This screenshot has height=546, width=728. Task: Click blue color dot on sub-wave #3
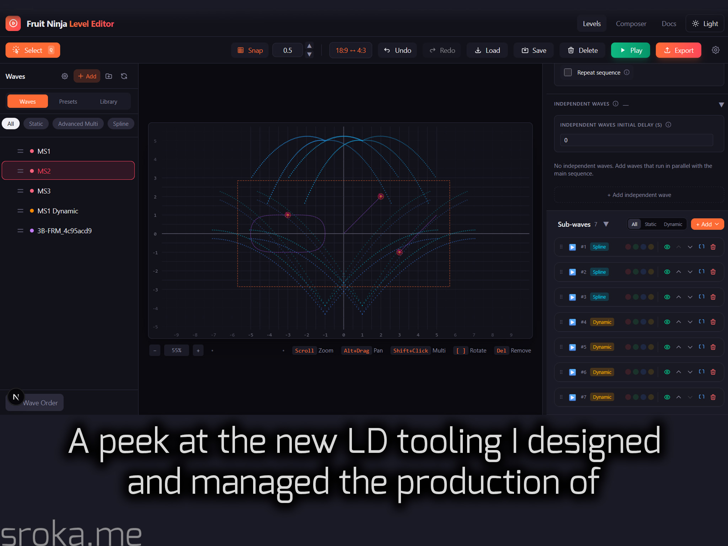coord(643,297)
